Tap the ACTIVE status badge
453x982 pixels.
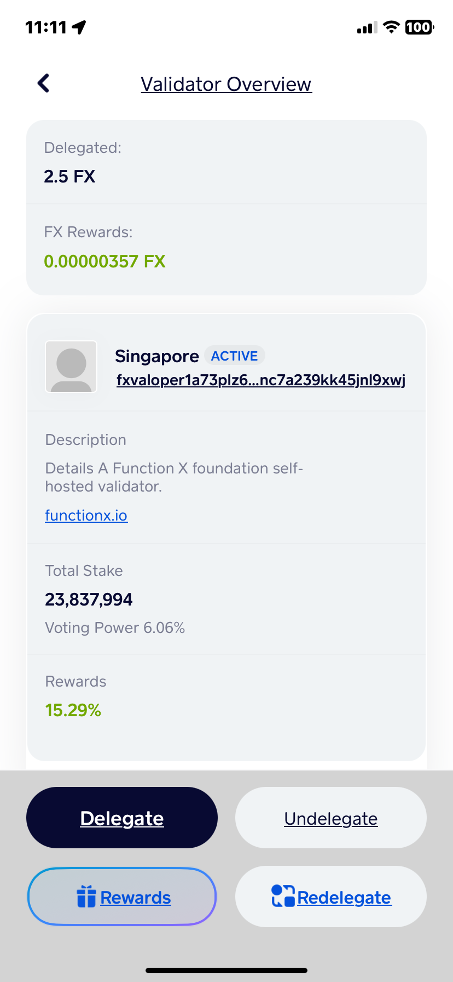point(235,356)
